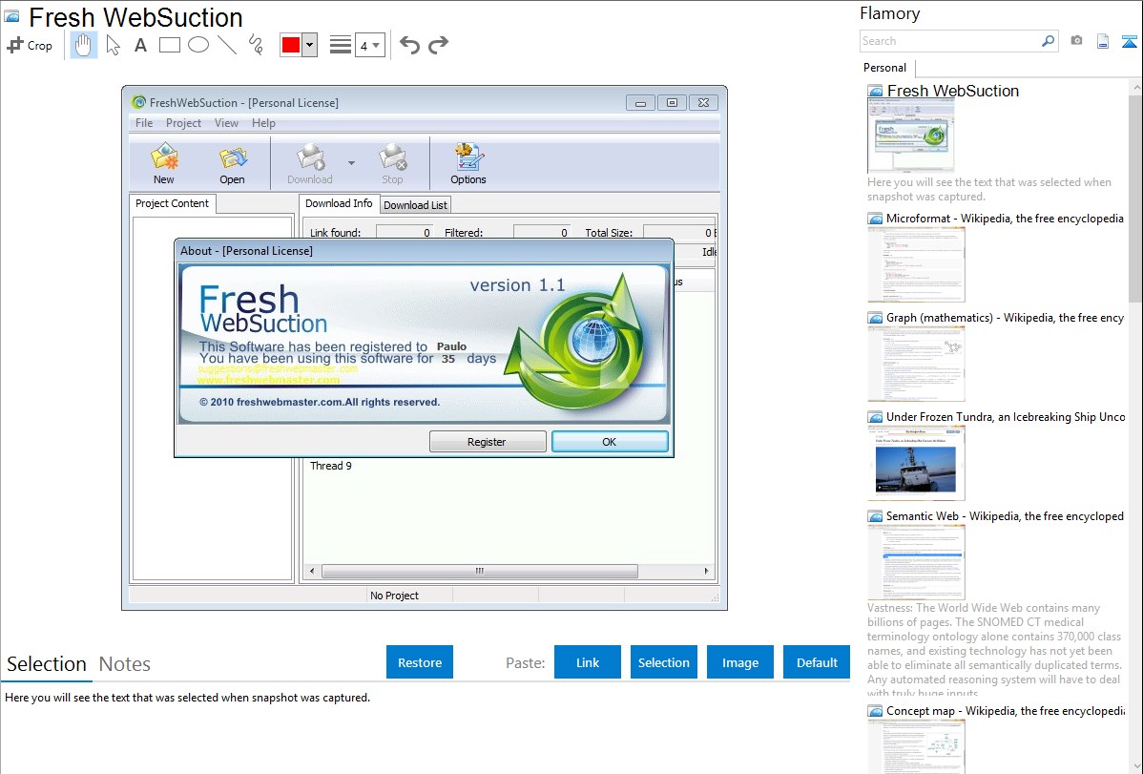The height and width of the screenshot is (774, 1143).
Task: Click the Download toolbar icon
Action: (310, 164)
